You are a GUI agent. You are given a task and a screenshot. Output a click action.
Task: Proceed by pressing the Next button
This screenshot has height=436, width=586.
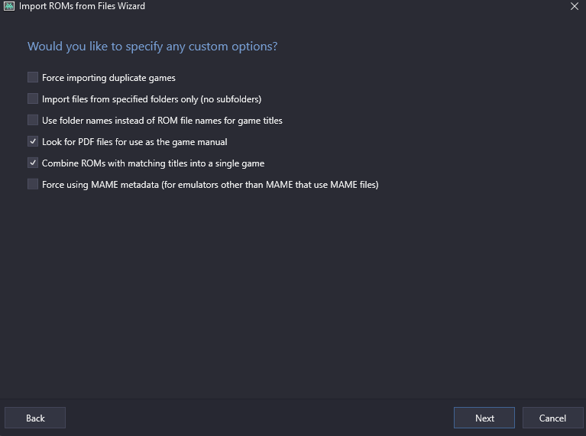tap(484, 418)
